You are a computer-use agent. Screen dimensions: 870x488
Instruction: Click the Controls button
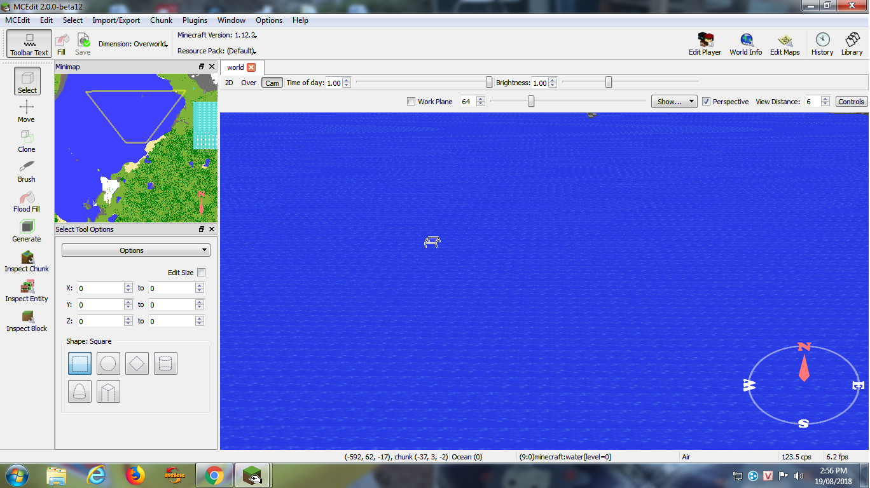tap(851, 102)
